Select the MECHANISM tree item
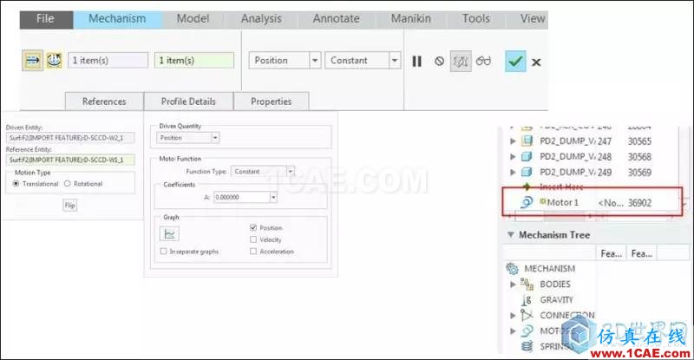 (x=550, y=268)
